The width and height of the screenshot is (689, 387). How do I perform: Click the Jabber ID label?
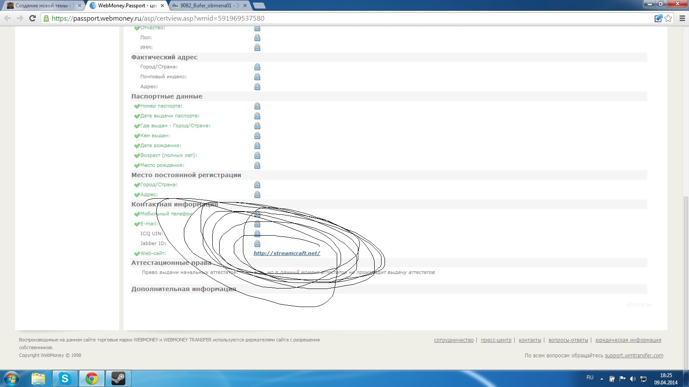[153, 244]
